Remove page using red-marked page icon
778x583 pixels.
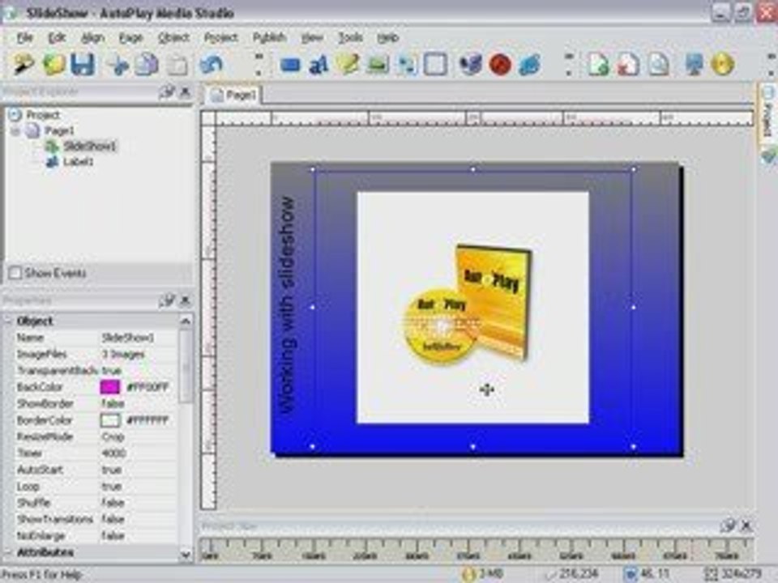click(628, 65)
